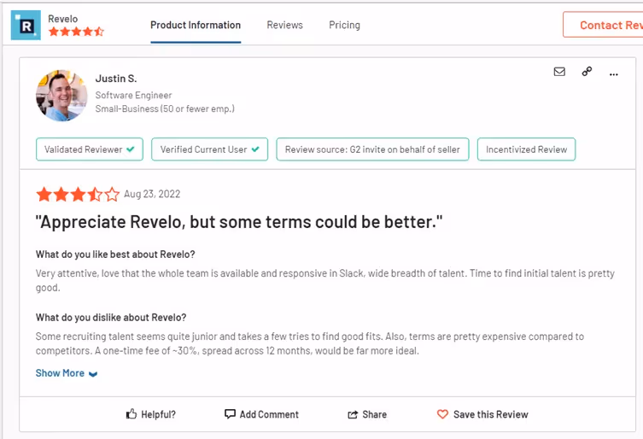This screenshot has height=439, width=643.
Task: Click the Save this Review label
Action: coord(491,414)
